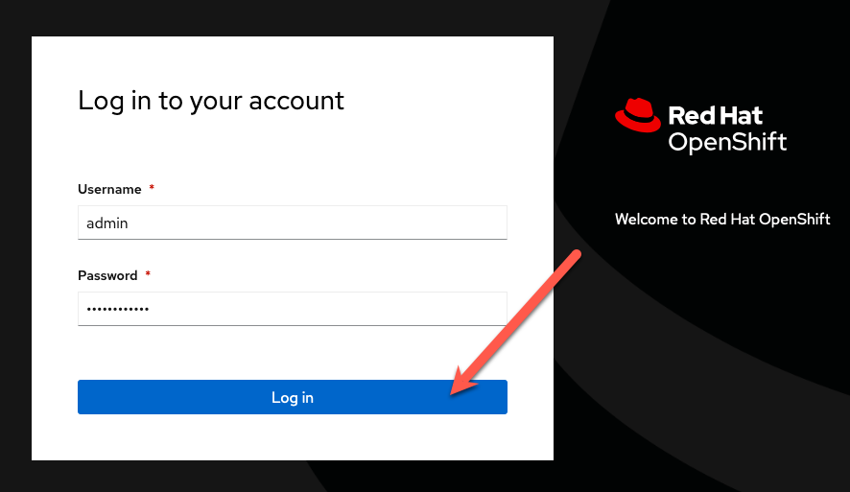This screenshot has height=492, width=850.
Task: Click the Username field label
Action: point(109,189)
